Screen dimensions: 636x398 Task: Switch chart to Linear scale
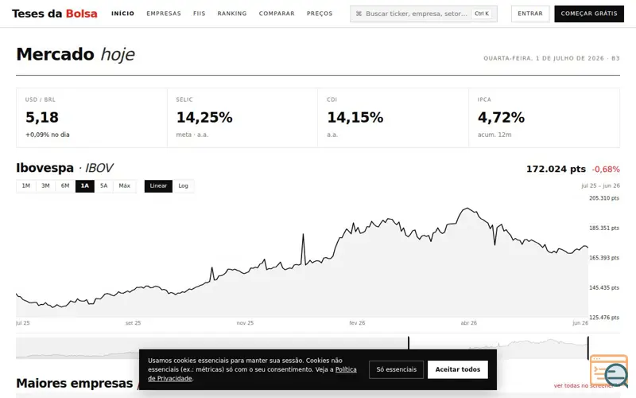tap(158, 186)
